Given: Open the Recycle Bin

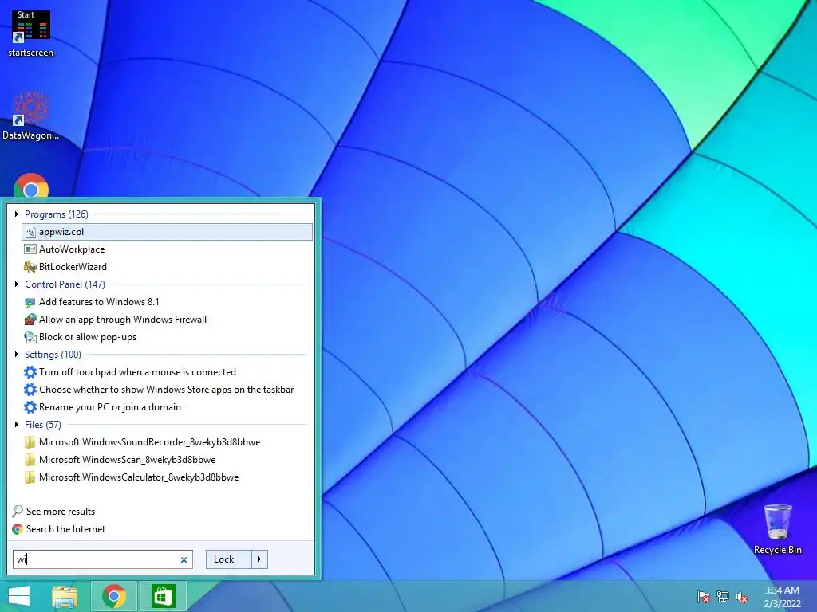Looking at the screenshot, I should 777,529.
